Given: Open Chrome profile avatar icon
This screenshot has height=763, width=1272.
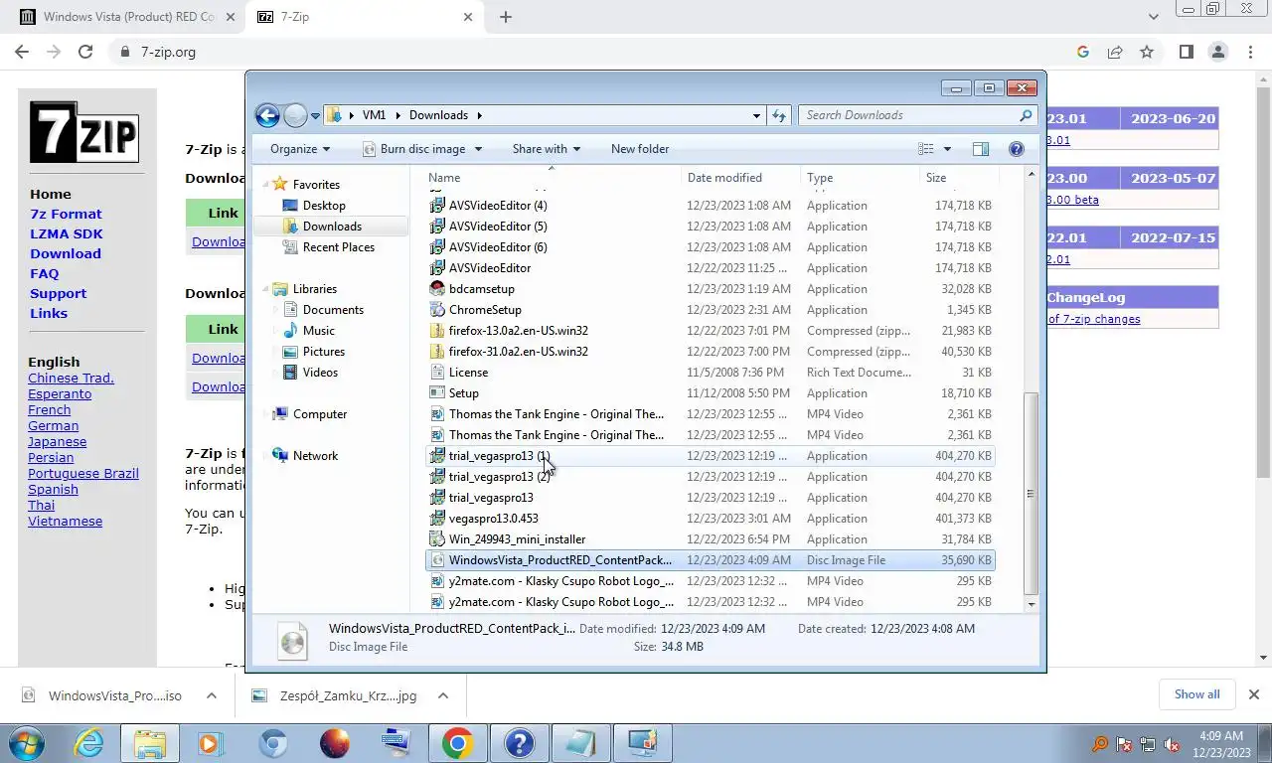Looking at the screenshot, I should [1218, 52].
